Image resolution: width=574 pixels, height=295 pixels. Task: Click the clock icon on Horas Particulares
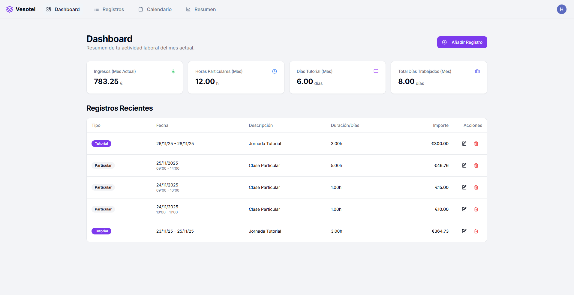[275, 71]
